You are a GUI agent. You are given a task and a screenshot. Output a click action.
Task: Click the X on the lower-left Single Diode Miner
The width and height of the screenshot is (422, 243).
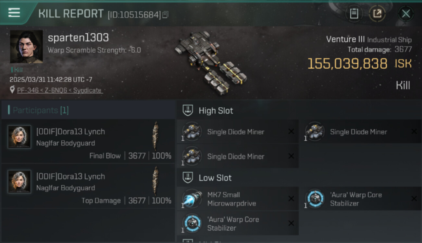pos(291,156)
